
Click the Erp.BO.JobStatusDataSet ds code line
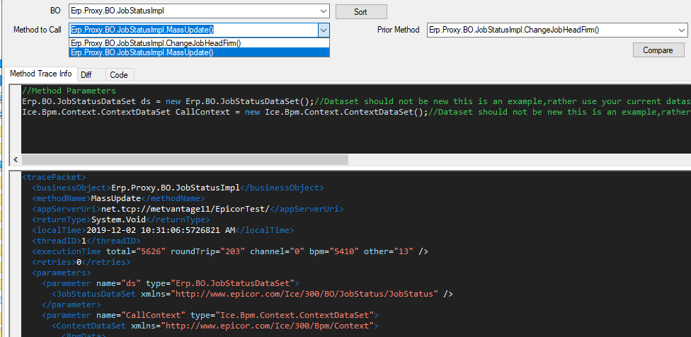[x=356, y=101]
